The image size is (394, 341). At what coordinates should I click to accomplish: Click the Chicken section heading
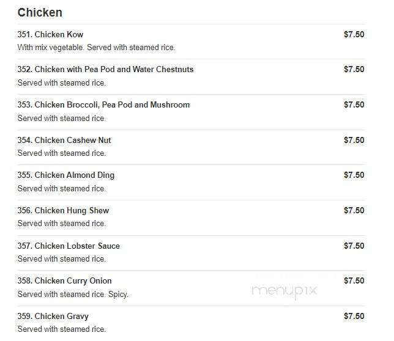coord(40,13)
